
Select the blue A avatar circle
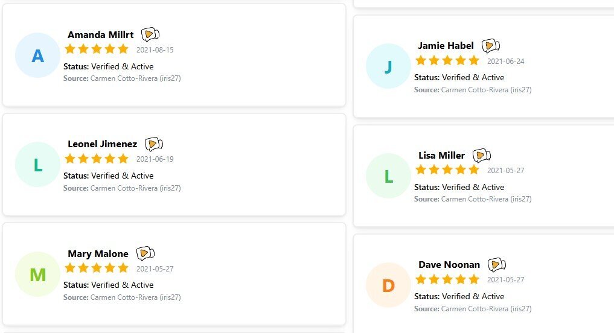[37, 55]
